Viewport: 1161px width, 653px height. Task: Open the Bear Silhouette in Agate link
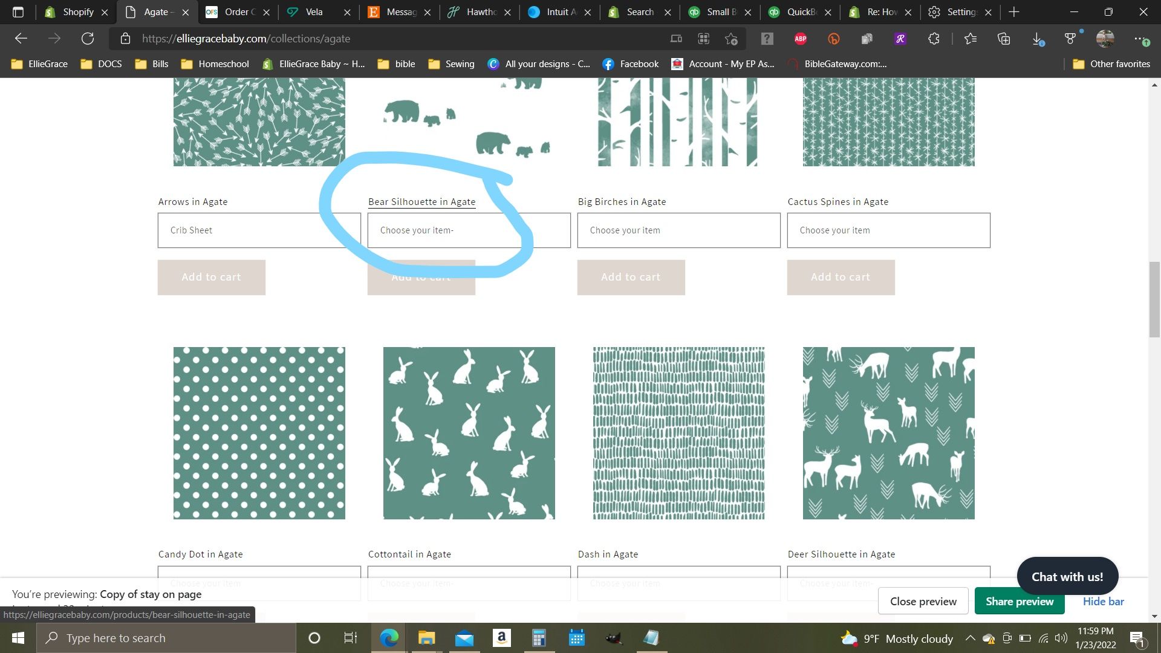(x=421, y=202)
